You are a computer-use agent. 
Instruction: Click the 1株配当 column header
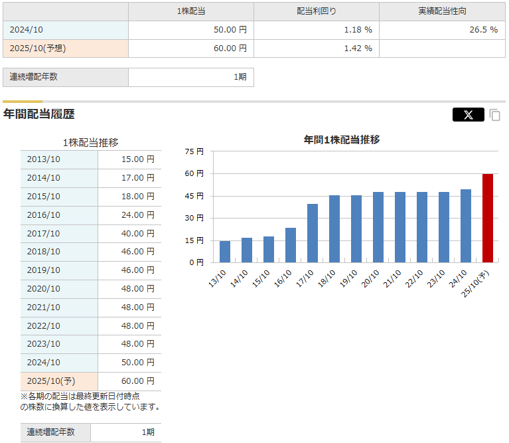(190, 11)
